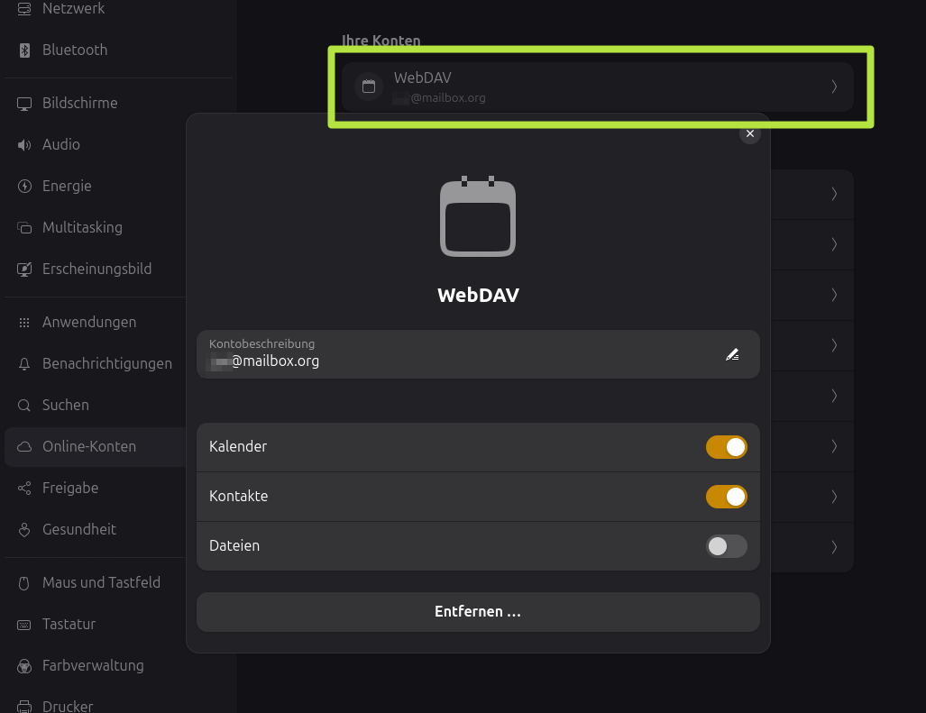Select Maus und Tastfeld in sidebar
Viewport: 926px width, 713px height.
click(101, 583)
